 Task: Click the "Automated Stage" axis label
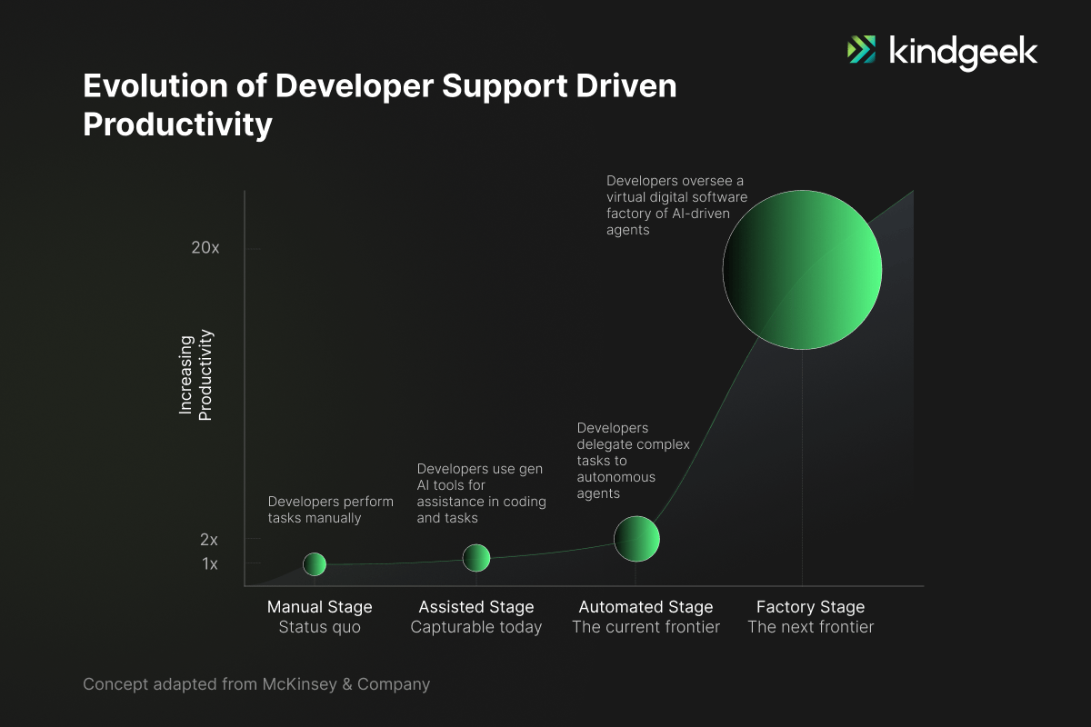[646, 607]
